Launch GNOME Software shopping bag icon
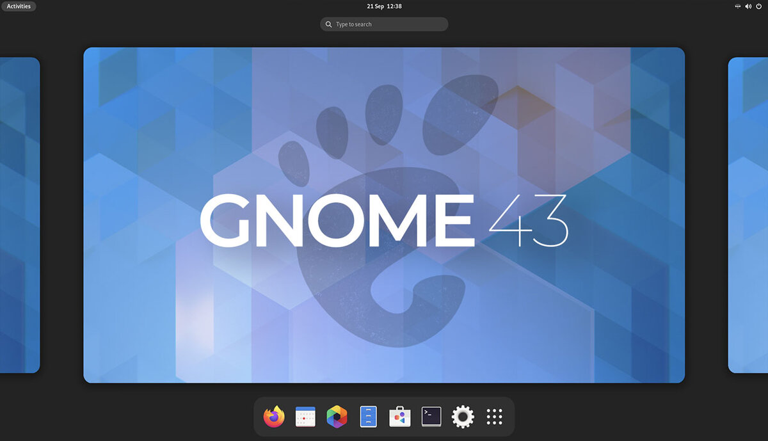This screenshot has width=768, height=441. (400, 417)
